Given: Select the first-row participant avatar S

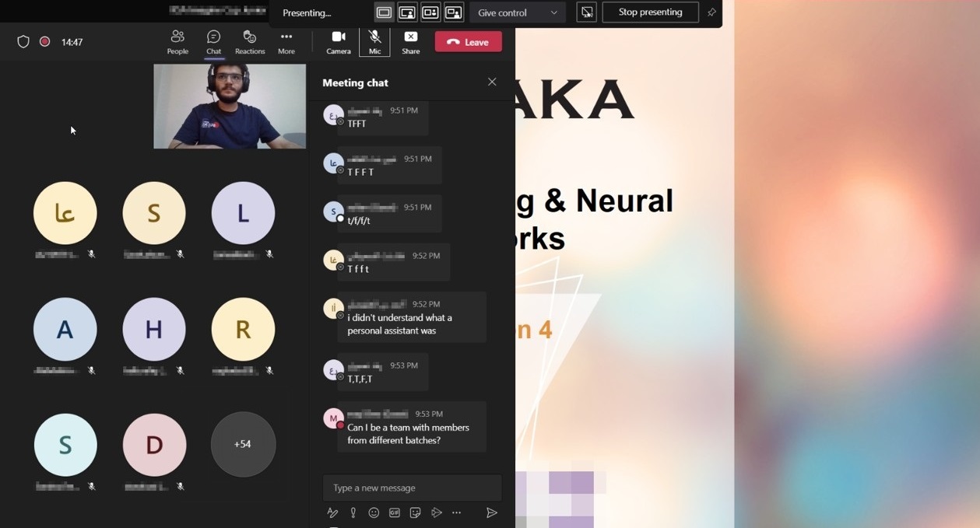Looking at the screenshot, I should pyautogui.click(x=154, y=213).
